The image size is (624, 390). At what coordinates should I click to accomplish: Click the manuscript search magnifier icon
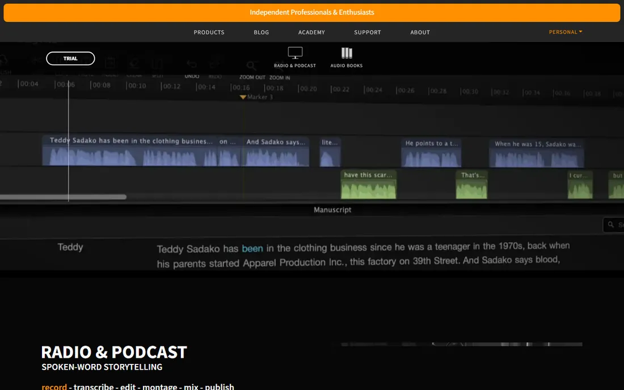611,224
